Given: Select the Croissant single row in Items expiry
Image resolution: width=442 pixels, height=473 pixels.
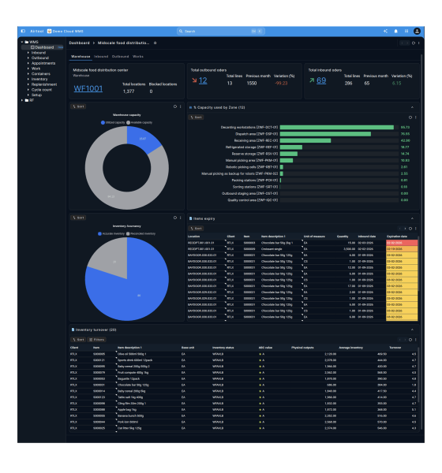Looking at the screenshot, I should [302, 249].
